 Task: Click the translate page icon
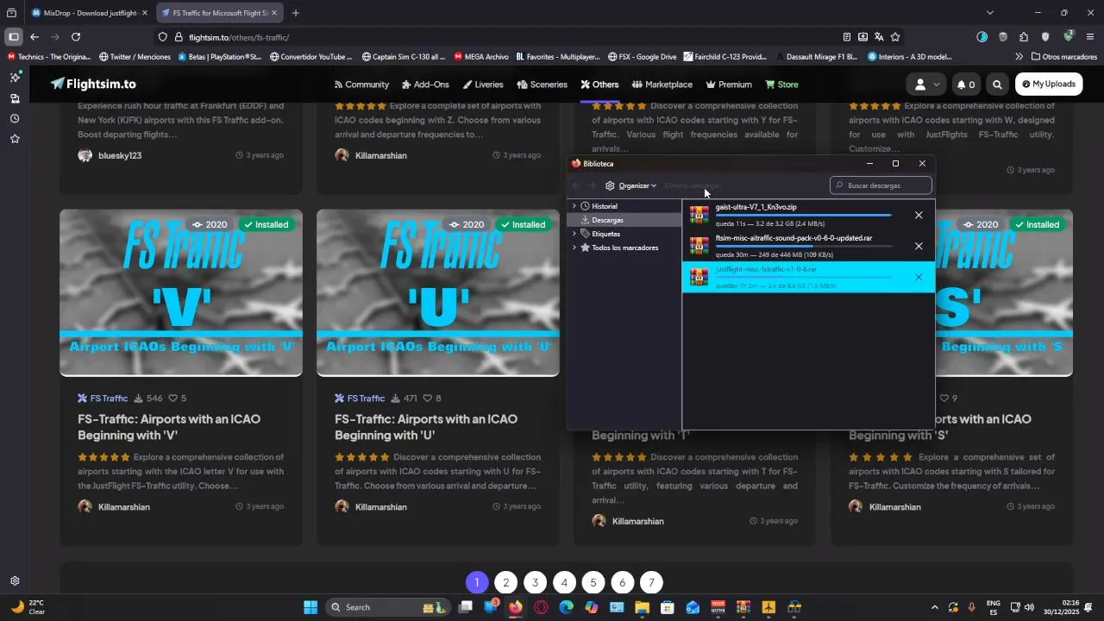pyautogui.click(x=879, y=37)
